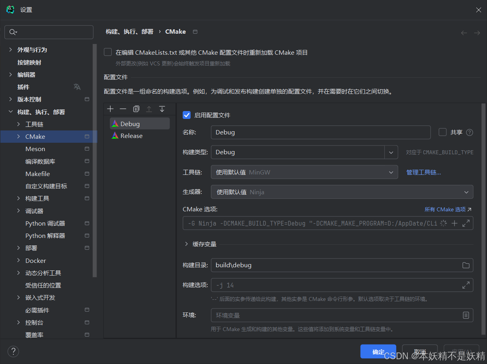The height and width of the screenshot is (364, 487).
Task: Navigate forward with the right arrow
Action: [477, 33]
